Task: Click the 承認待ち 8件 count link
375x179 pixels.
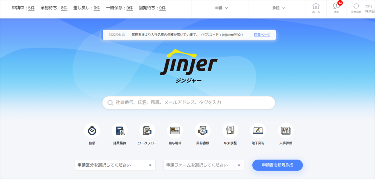Action: click(x=64, y=8)
